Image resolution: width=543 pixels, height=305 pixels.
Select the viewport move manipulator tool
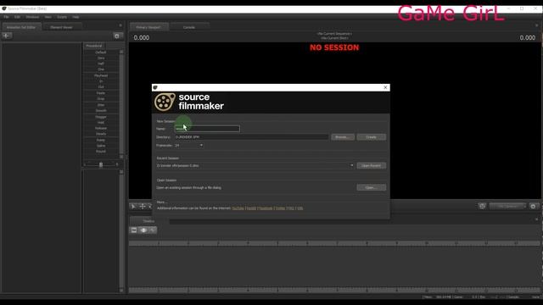(143, 207)
